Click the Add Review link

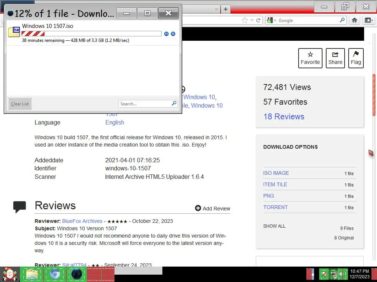tap(216, 209)
